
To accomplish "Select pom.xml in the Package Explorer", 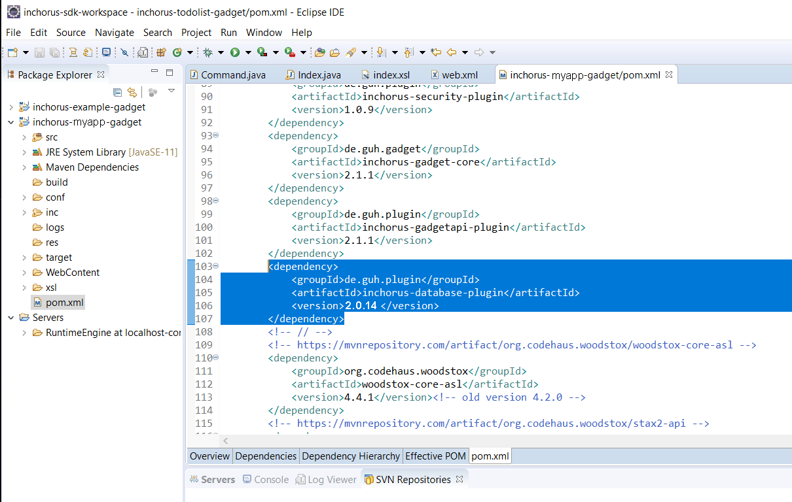I will pos(58,303).
